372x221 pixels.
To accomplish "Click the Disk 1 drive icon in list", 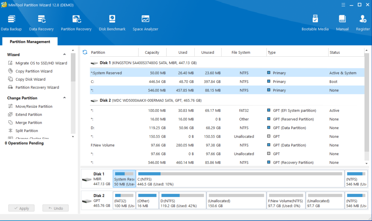I will 94,63.
